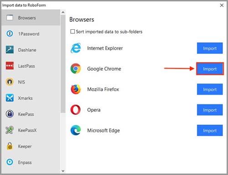The width and height of the screenshot is (228, 175).
Task: Select the KeePassX icon
Action: tap(10, 130)
